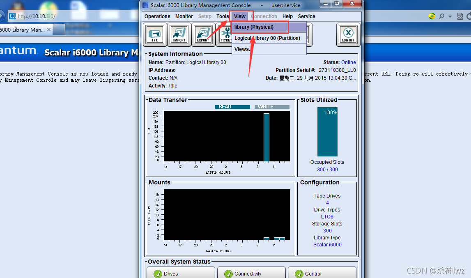
Task: Click the 300 / 300 occupied slots value
Action: 327,170
